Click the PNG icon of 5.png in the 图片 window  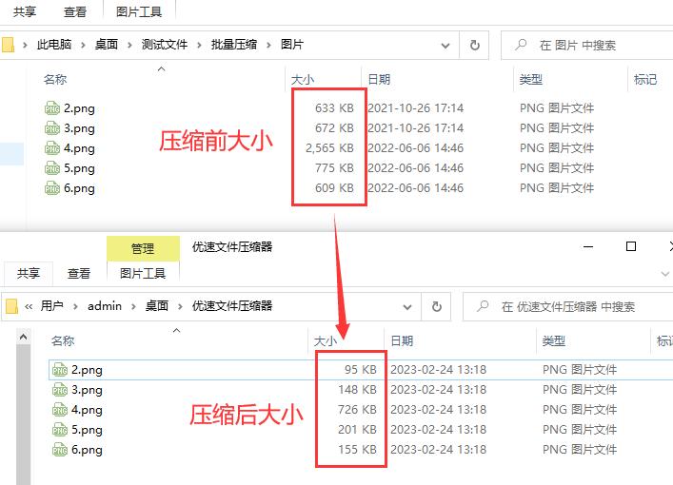[x=52, y=168]
